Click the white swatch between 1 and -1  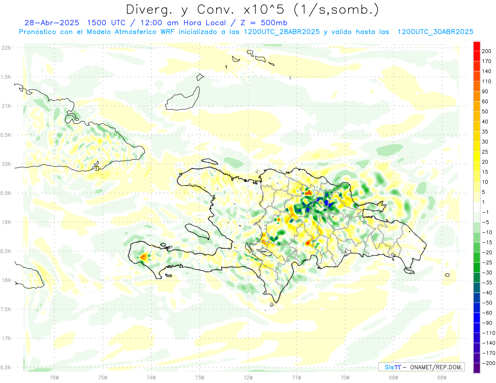[477, 207]
